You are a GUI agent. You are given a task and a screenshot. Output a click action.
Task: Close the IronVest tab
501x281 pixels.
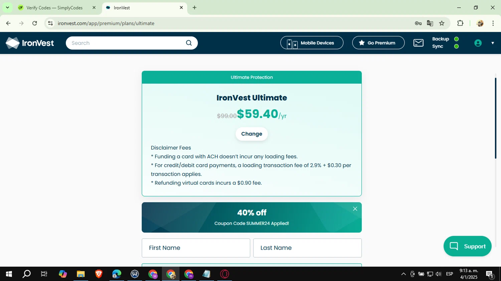(x=181, y=7)
